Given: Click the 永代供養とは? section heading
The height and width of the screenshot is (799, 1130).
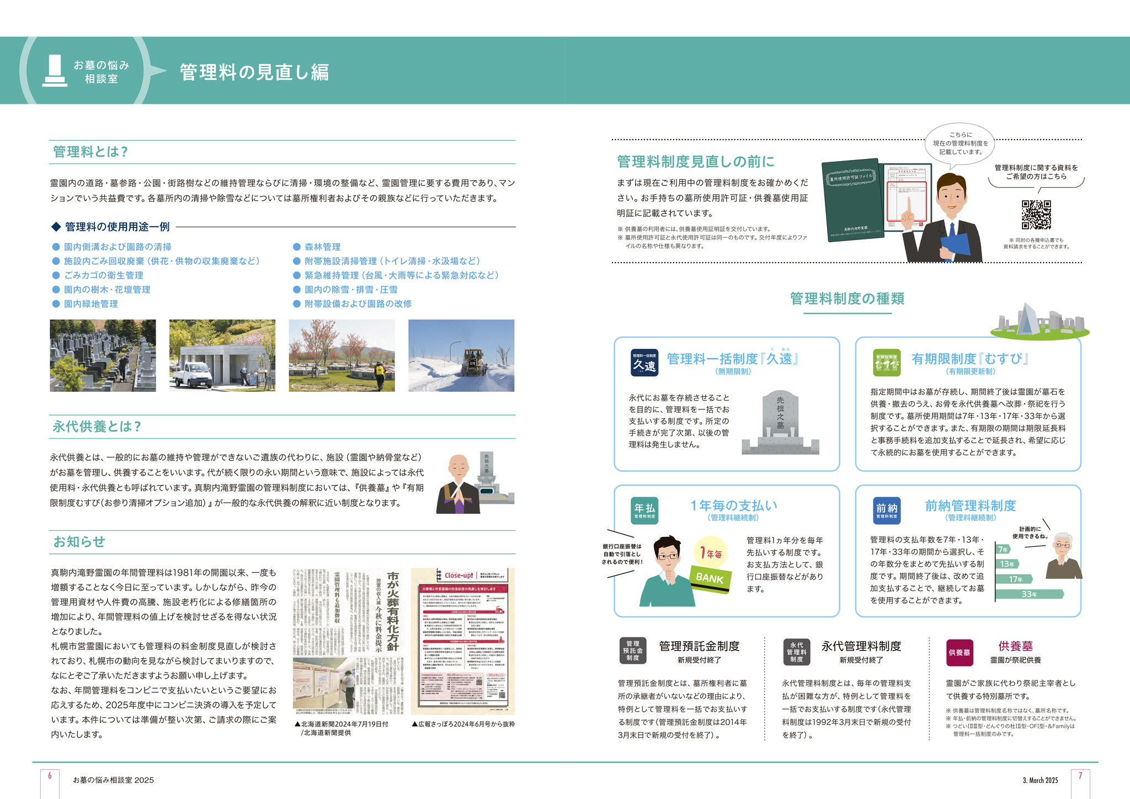Looking at the screenshot, I should coord(97,427).
